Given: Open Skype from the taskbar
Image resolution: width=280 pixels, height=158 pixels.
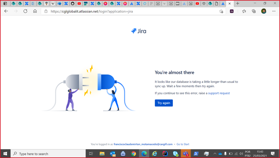Looking at the screenshot, I should (x=175, y=154).
